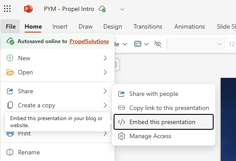Open the PropelSolutions link

89,41
